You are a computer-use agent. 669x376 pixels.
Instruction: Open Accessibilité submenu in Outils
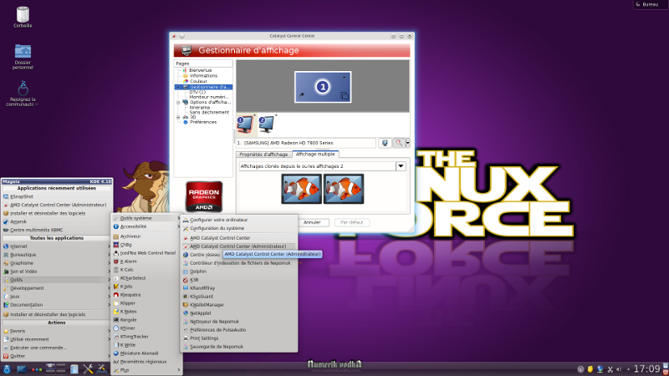tap(146, 226)
